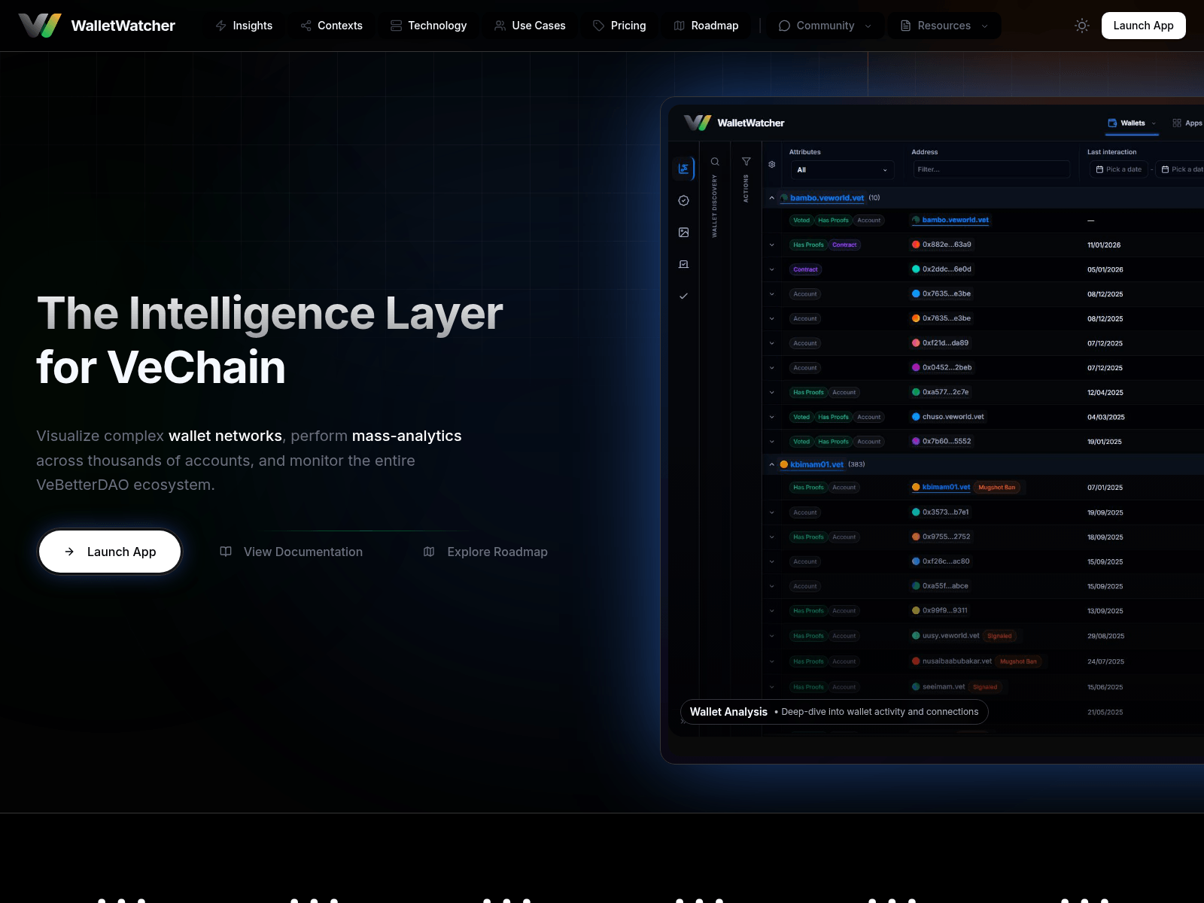
Task: Click the 'Mugshot Ban' badge beside kbimam01.vet
Action: point(996,488)
